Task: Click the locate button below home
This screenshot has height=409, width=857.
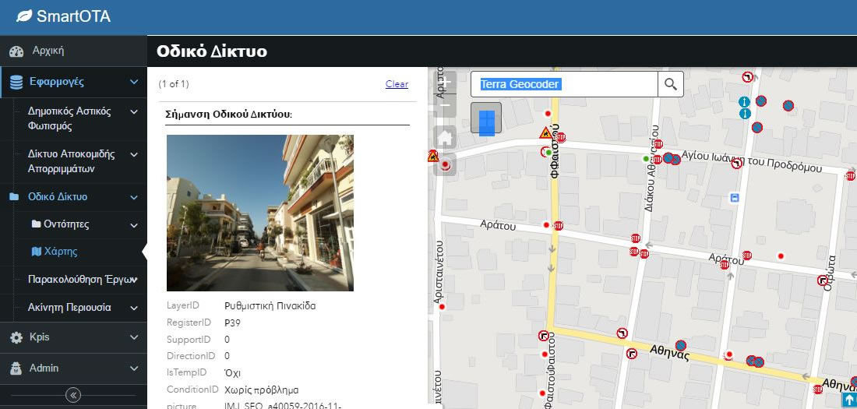Action: pos(445,164)
